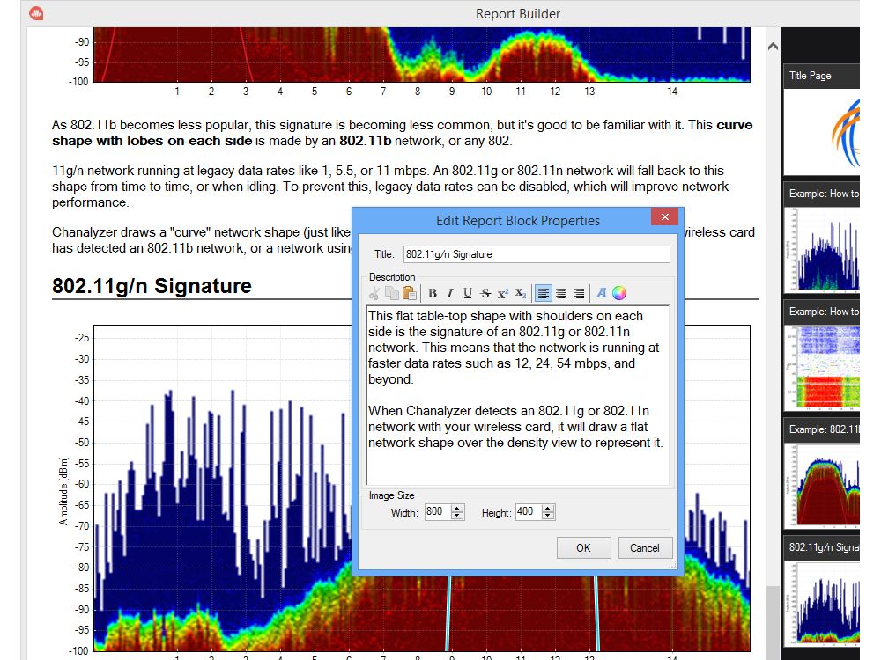Apply subscript formatting
The height and width of the screenshot is (660, 881).
pos(521,293)
